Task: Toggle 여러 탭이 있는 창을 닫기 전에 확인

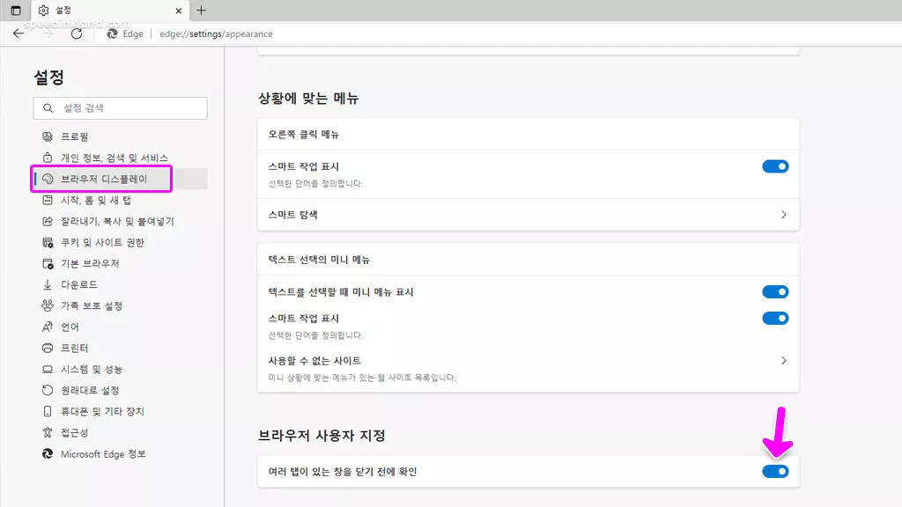Action: pos(775,472)
